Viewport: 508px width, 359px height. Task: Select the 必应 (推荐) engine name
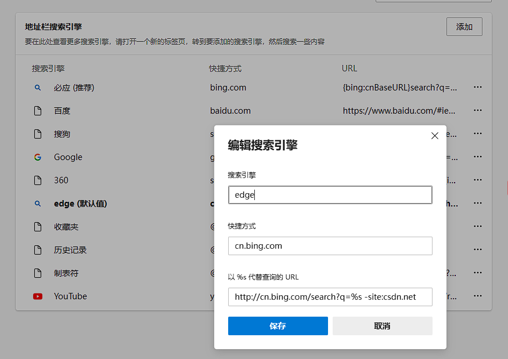coord(74,88)
